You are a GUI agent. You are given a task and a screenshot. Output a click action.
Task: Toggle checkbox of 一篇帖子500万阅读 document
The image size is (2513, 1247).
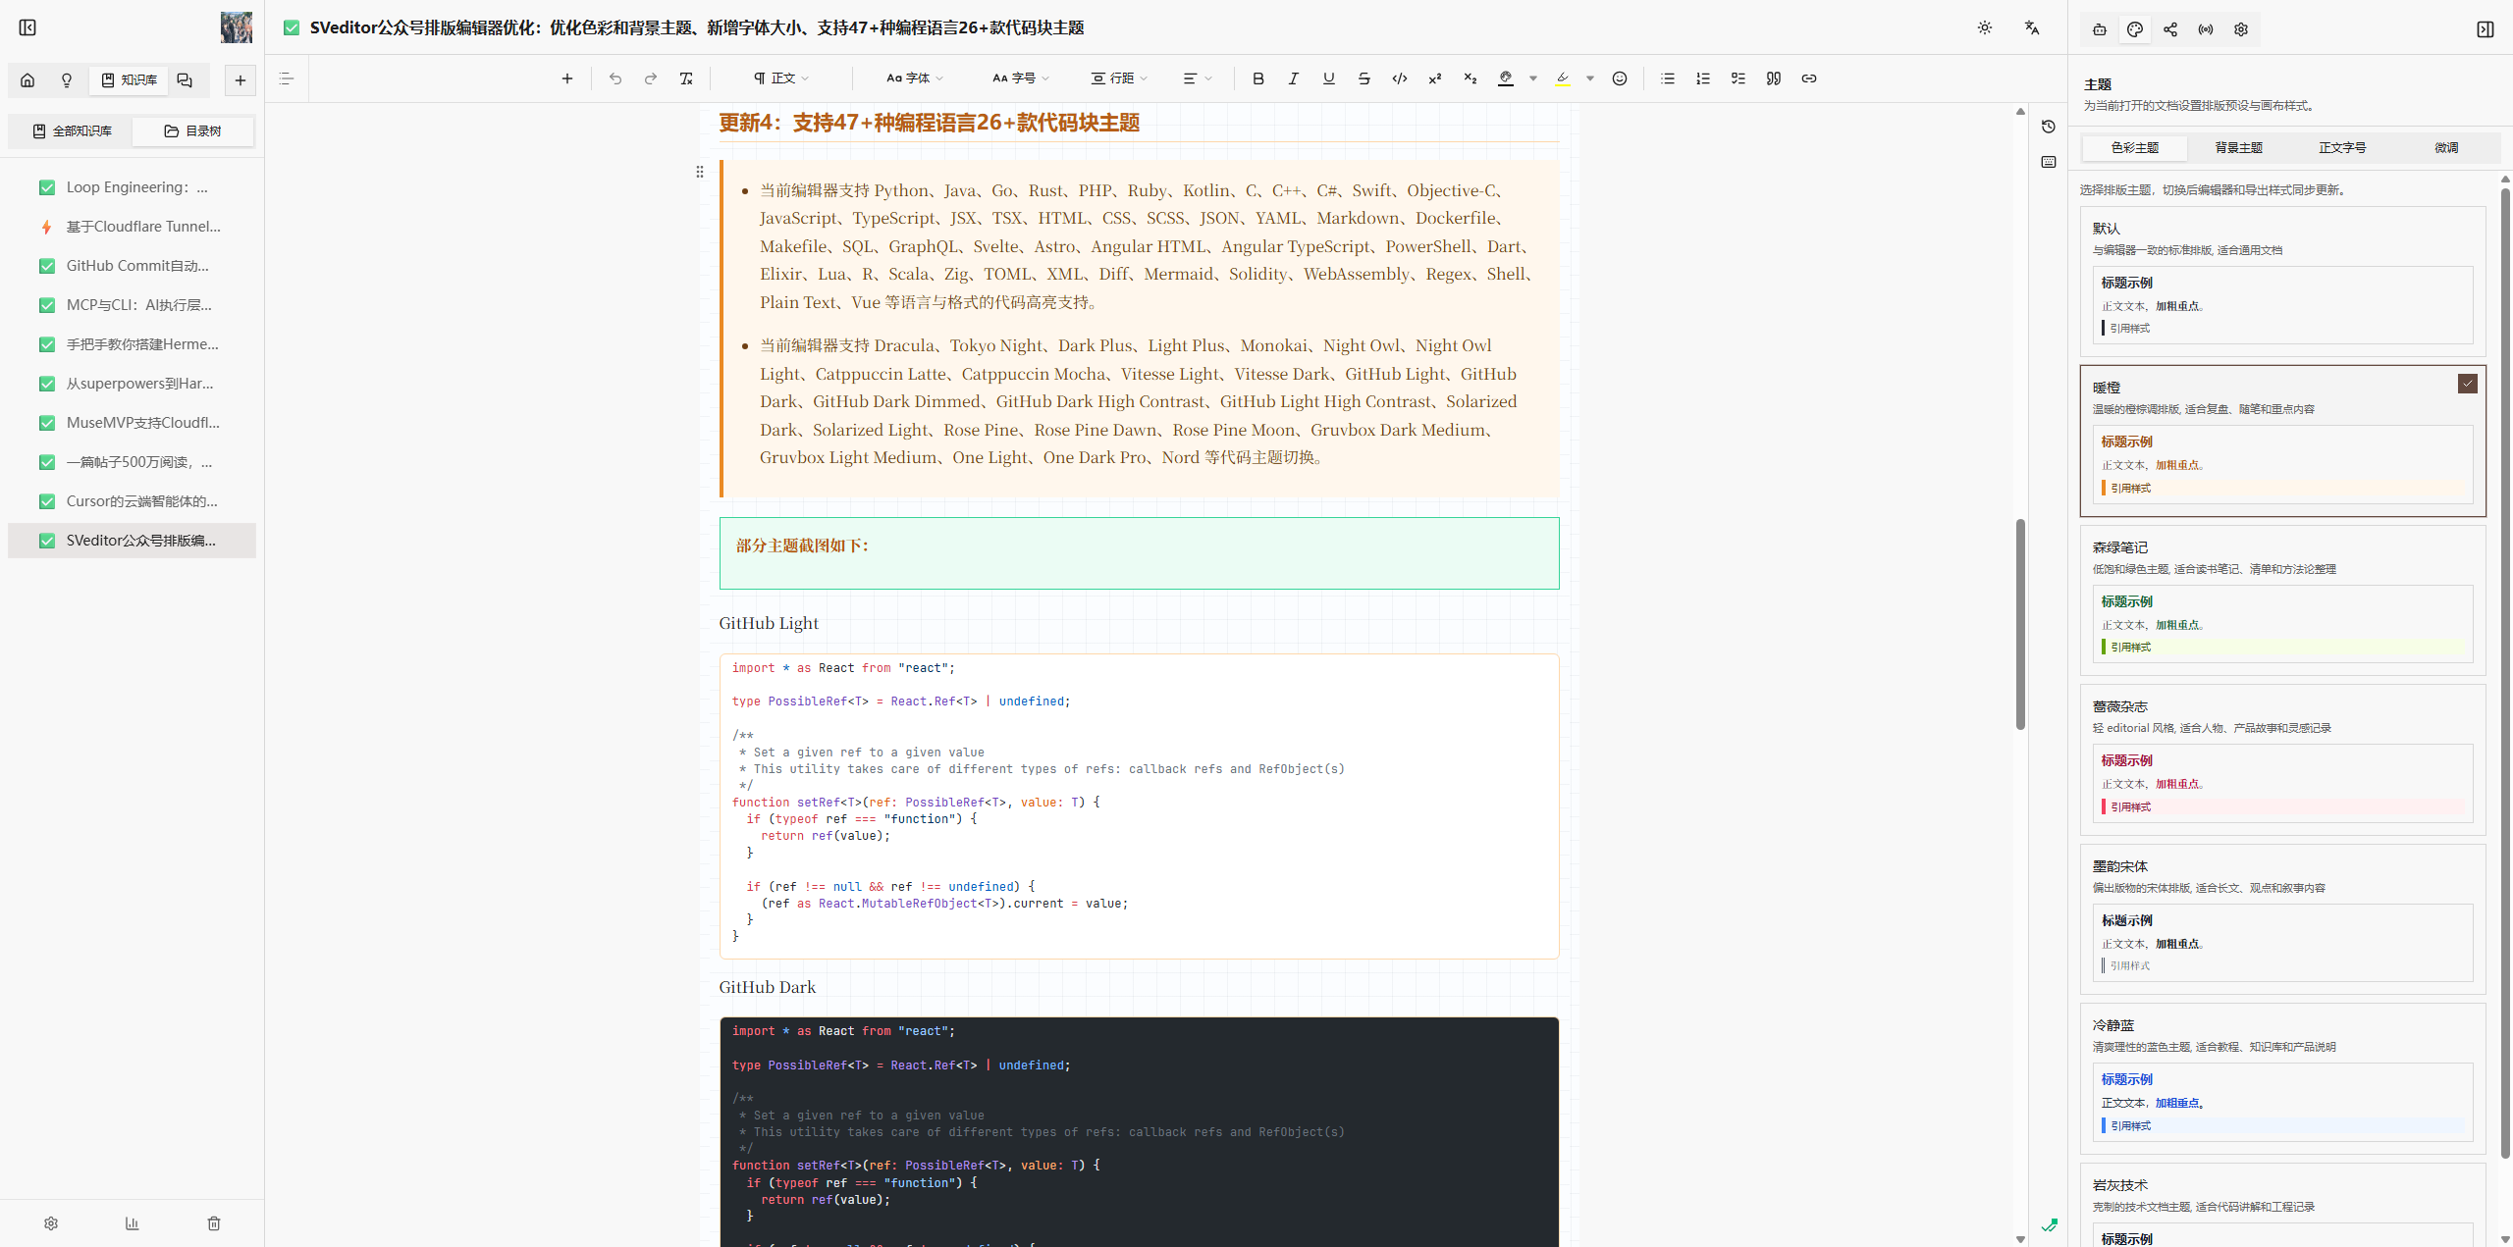pos(47,462)
